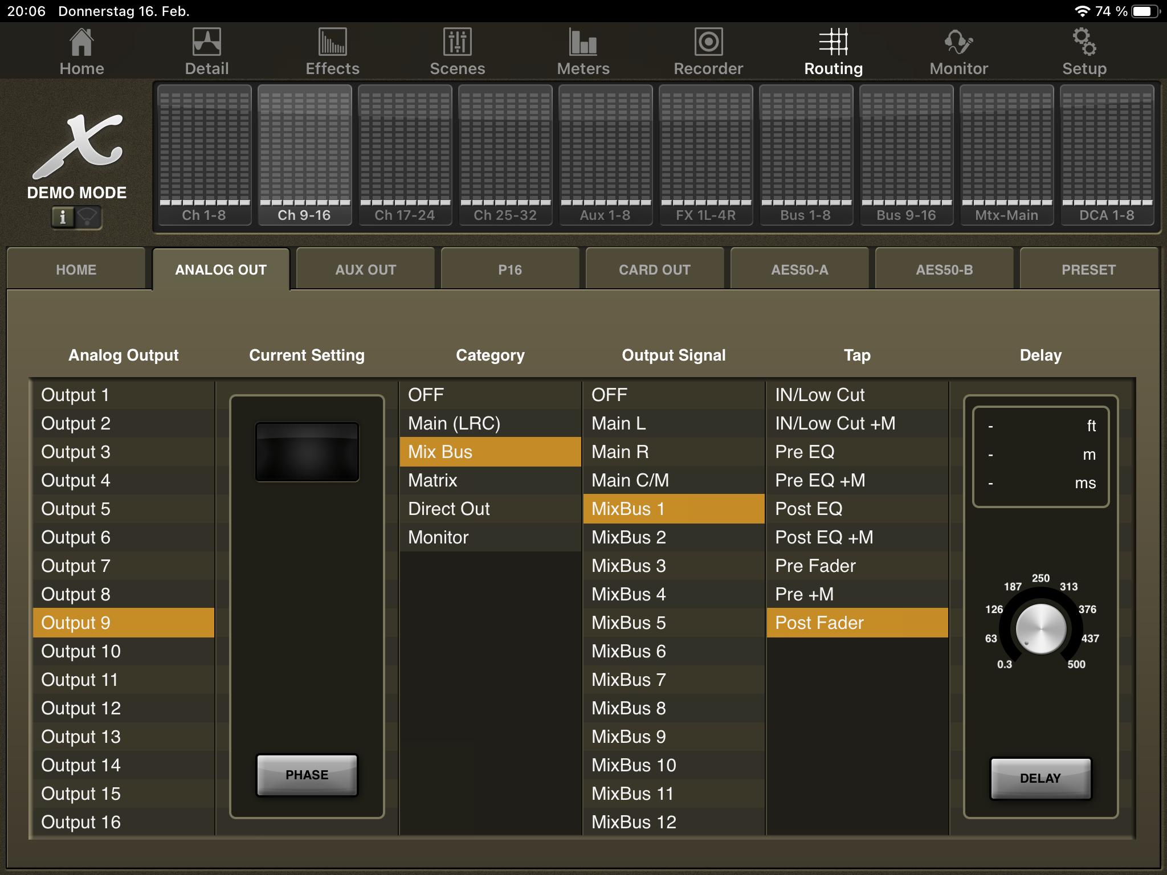
Task: Open the Effects rack icon
Action: pos(332,51)
